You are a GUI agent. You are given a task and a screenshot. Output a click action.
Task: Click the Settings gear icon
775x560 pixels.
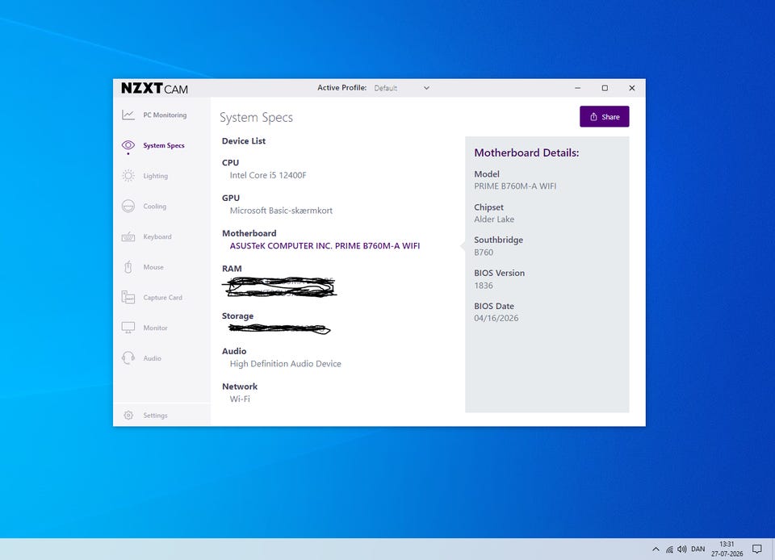coord(128,416)
